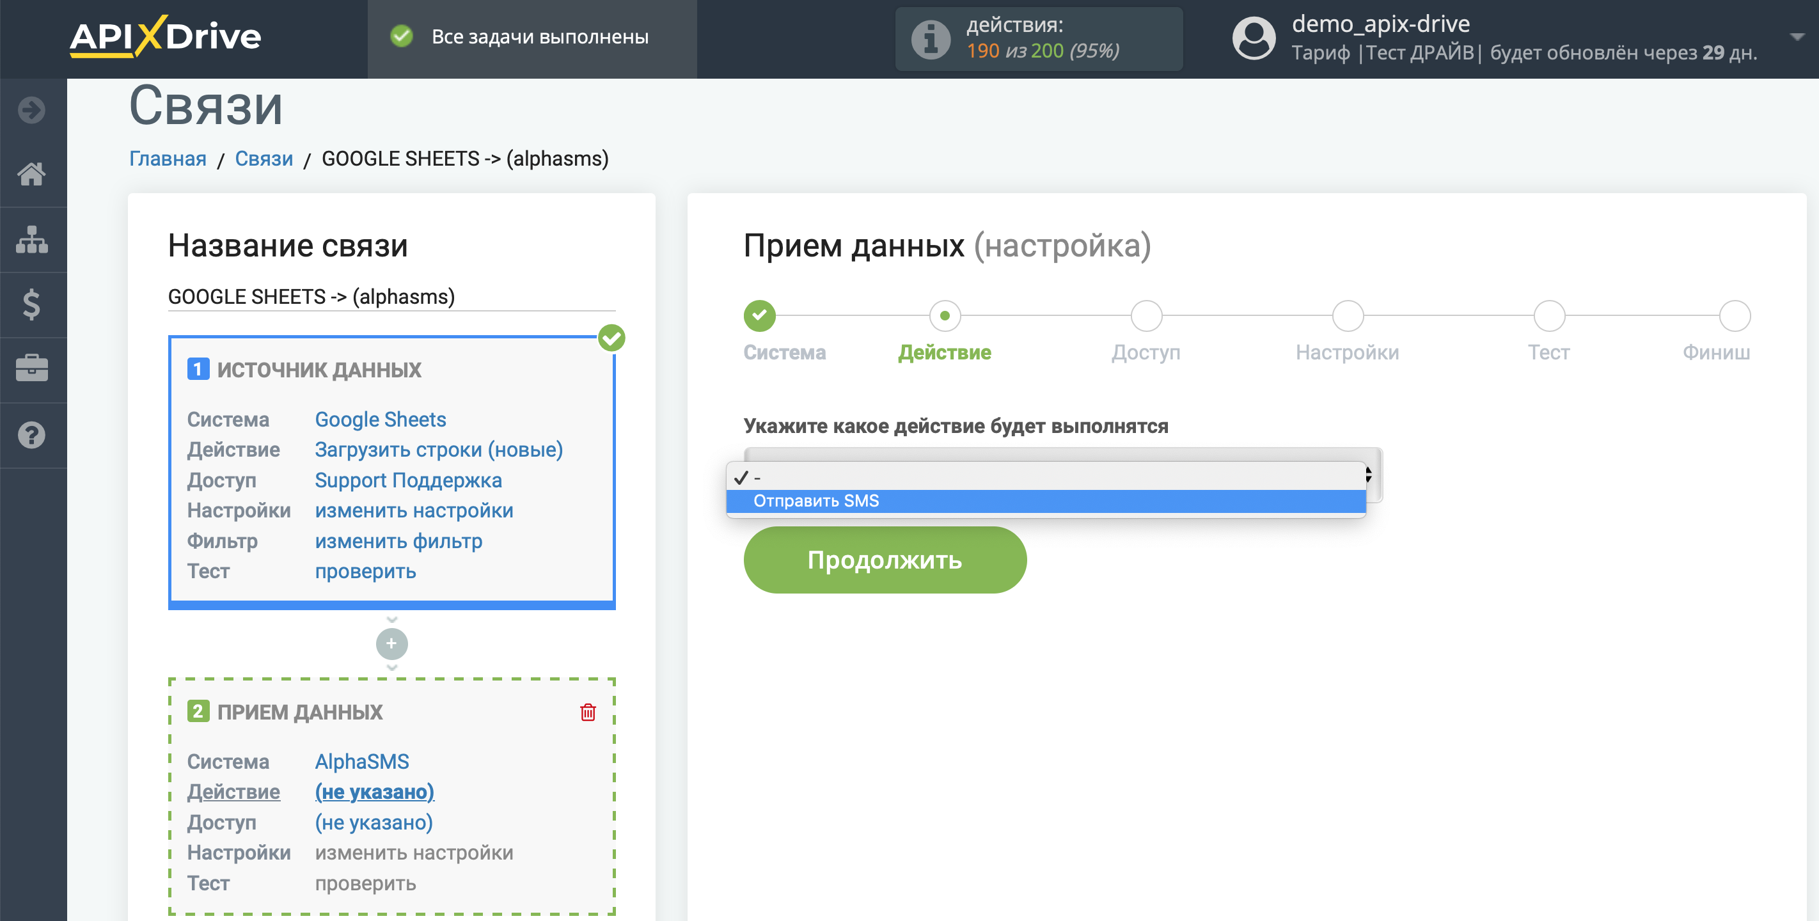Open connections sitemap icon in sidebar
The width and height of the screenshot is (1819, 921).
point(32,239)
